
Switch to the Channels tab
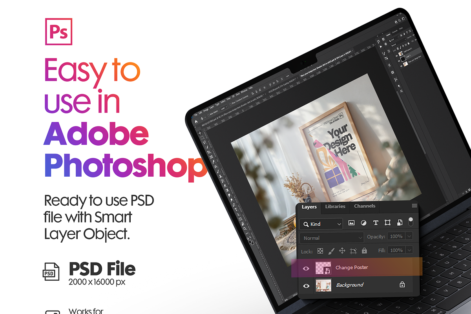365,206
